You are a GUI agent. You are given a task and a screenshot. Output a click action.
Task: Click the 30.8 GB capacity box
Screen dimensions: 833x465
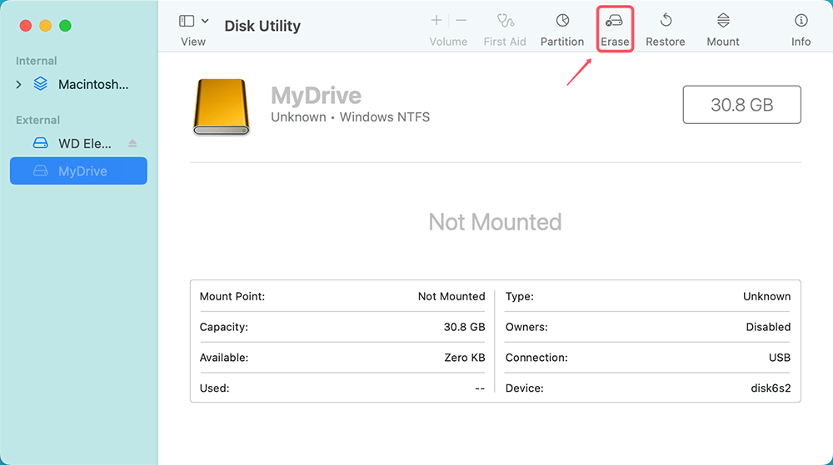tap(741, 105)
